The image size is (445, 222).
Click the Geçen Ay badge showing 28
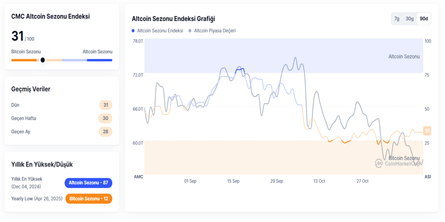[105, 131]
